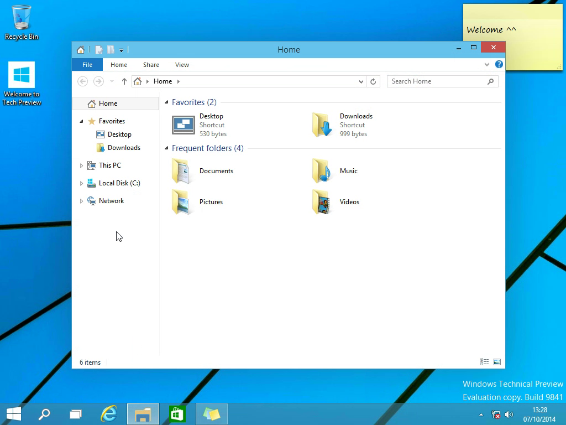566x425 pixels.
Task: Click the search magnifier icon in Search Home
Action: tap(491, 81)
